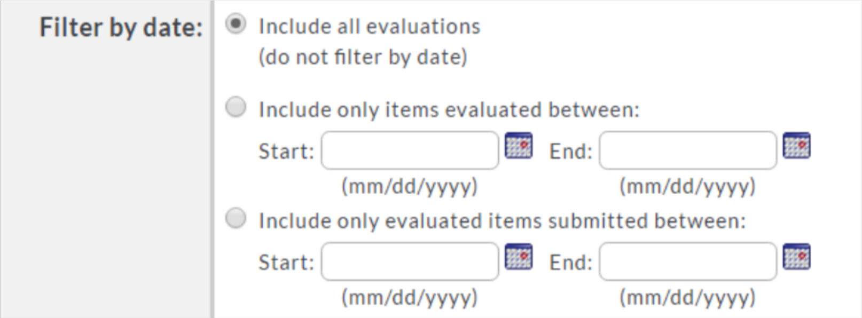
Task: Click the Start label of evaluated between row
Action: point(286,152)
